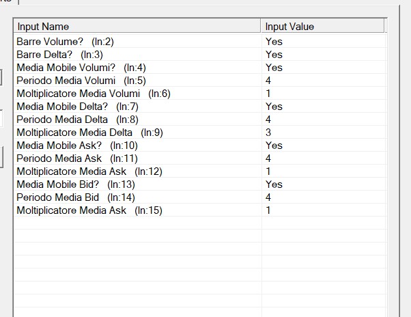Viewport: 411px width, 317px height.
Task: Open the Yes value of Media Mobile Volumi?
Action: [x=274, y=68]
